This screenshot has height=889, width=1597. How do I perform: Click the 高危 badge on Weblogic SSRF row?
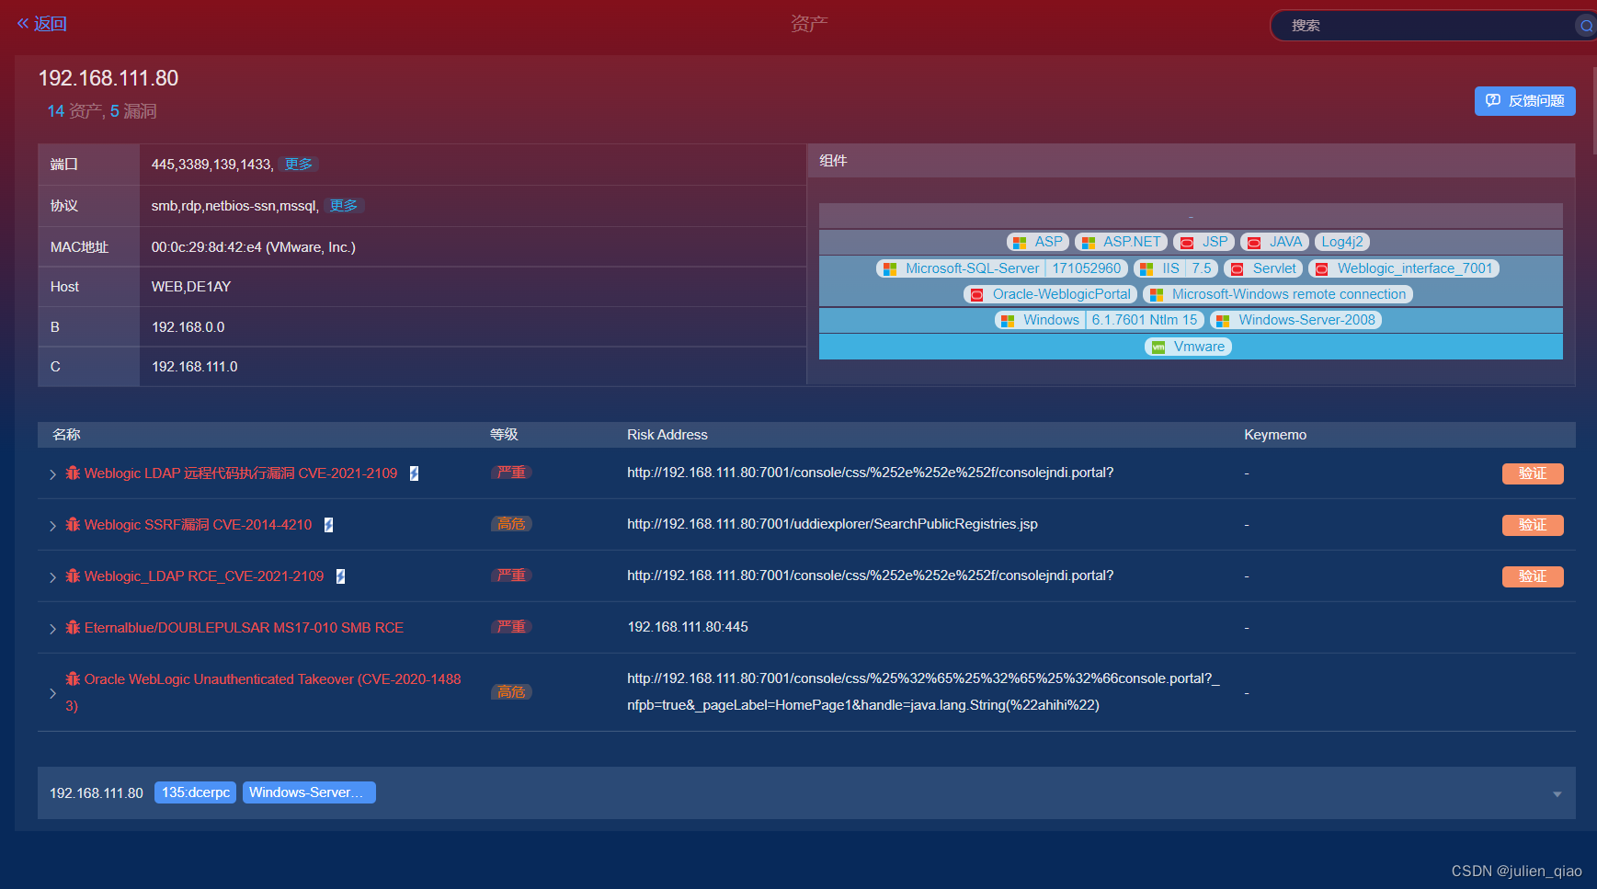(511, 524)
